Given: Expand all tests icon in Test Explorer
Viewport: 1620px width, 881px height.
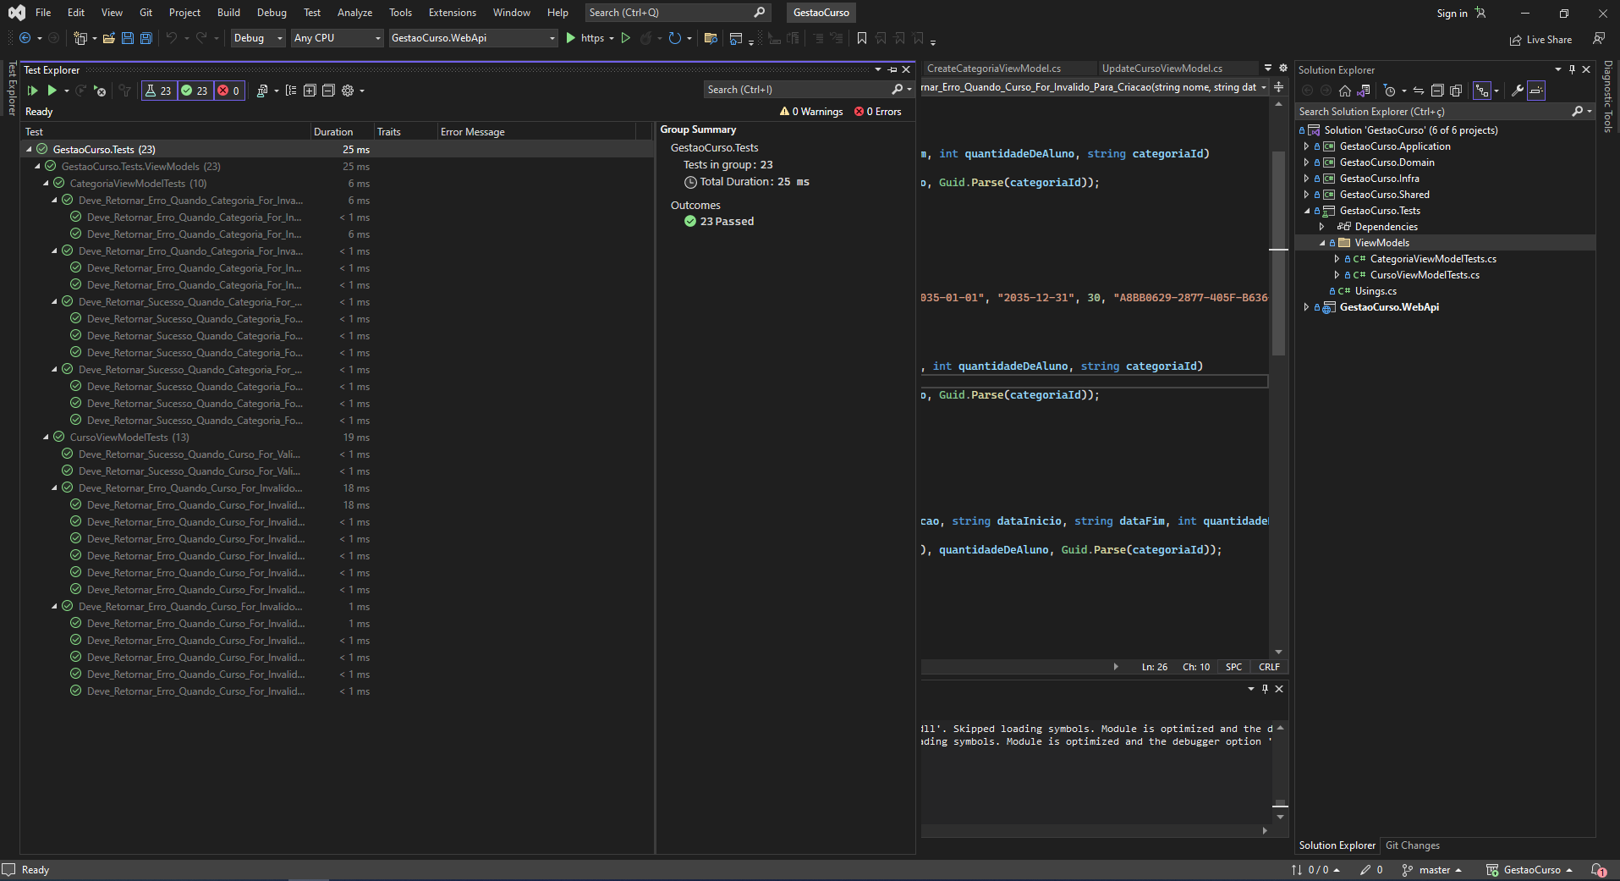Looking at the screenshot, I should click(x=310, y=91).
